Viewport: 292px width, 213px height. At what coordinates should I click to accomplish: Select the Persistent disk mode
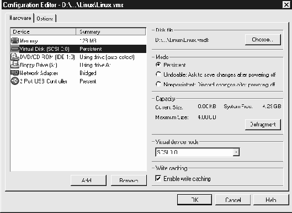pos(158,65)
